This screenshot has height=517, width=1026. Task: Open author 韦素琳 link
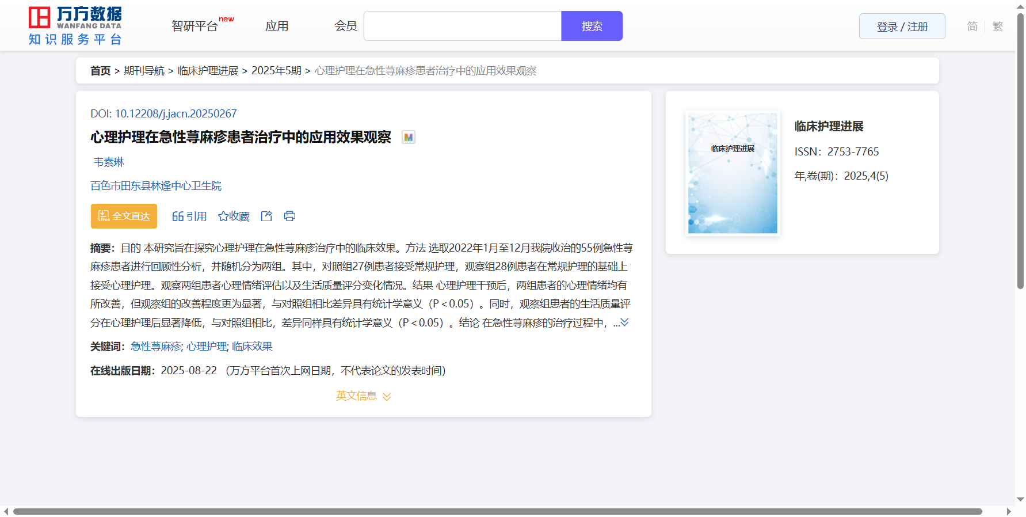click(x=109, y=162)
